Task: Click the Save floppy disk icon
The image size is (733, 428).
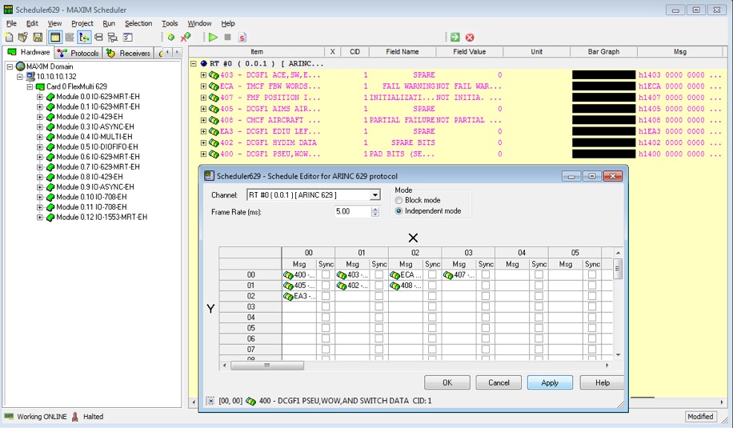Action: (x=38, y=38)
